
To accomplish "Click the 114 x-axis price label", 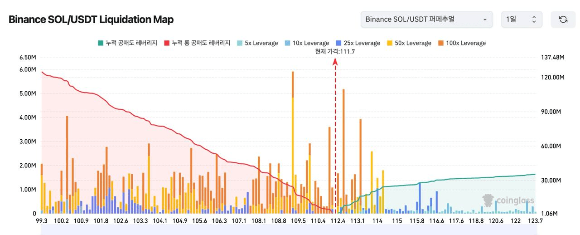I will coord(377,221).
